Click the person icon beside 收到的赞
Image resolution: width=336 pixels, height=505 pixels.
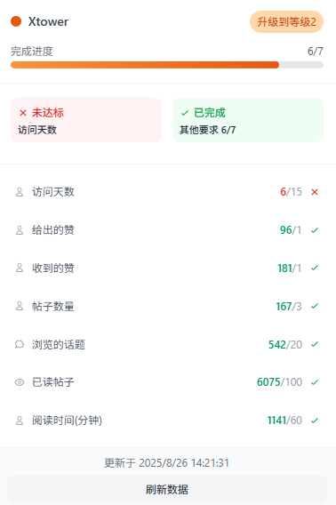[x=20, y=268]
